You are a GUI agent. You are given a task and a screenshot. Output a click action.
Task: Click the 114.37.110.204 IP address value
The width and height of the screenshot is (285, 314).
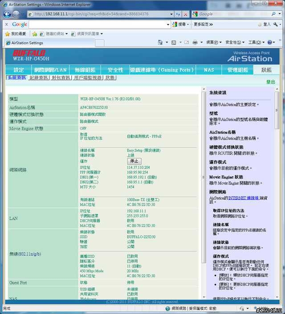click(138, 167)
